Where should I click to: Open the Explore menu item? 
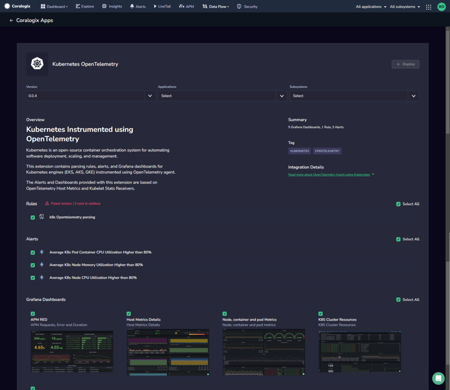pos(85,6)
